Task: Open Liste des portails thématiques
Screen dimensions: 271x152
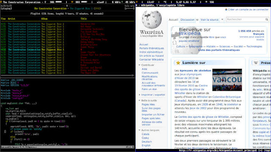Action: (x=219, y=50)
